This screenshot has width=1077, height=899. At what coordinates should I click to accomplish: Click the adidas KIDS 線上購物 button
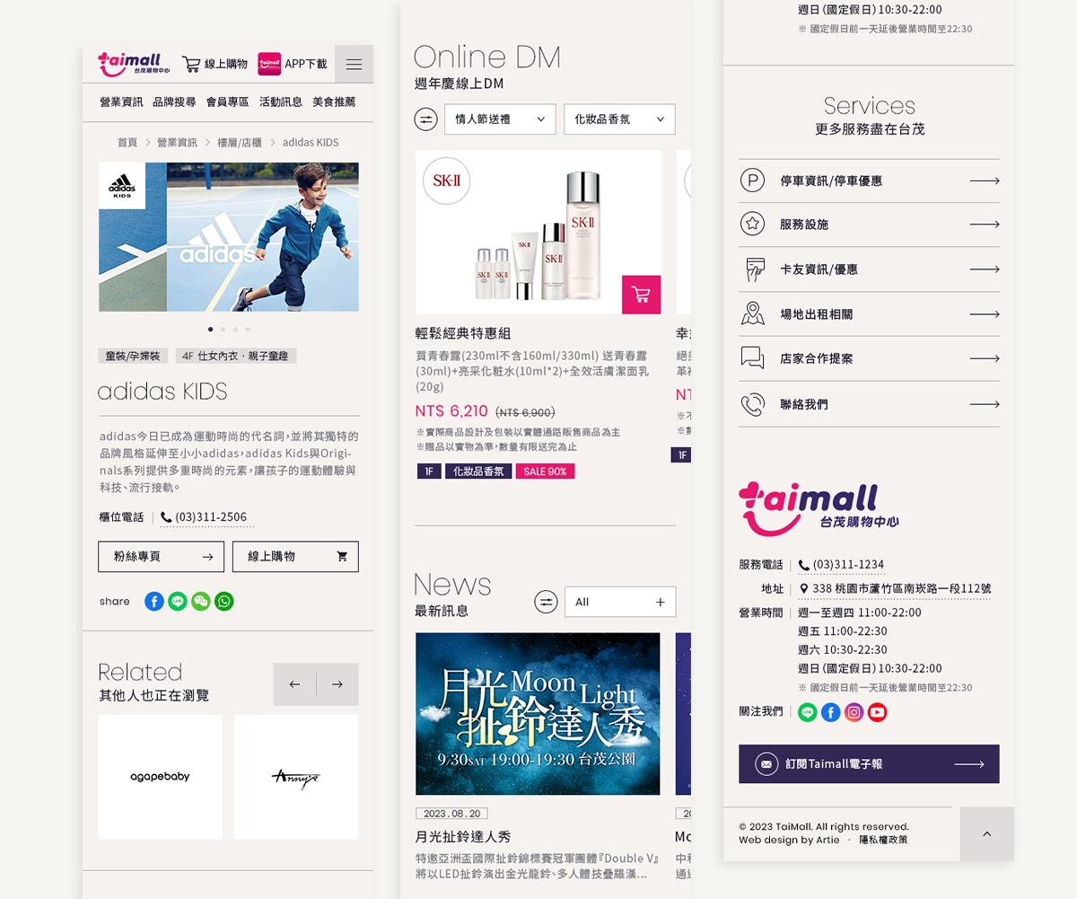coord(295,557)
